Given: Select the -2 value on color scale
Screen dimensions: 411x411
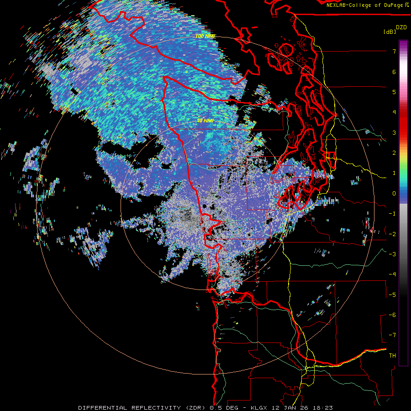Looking at the screenshot, I should (x=392, y=234).
